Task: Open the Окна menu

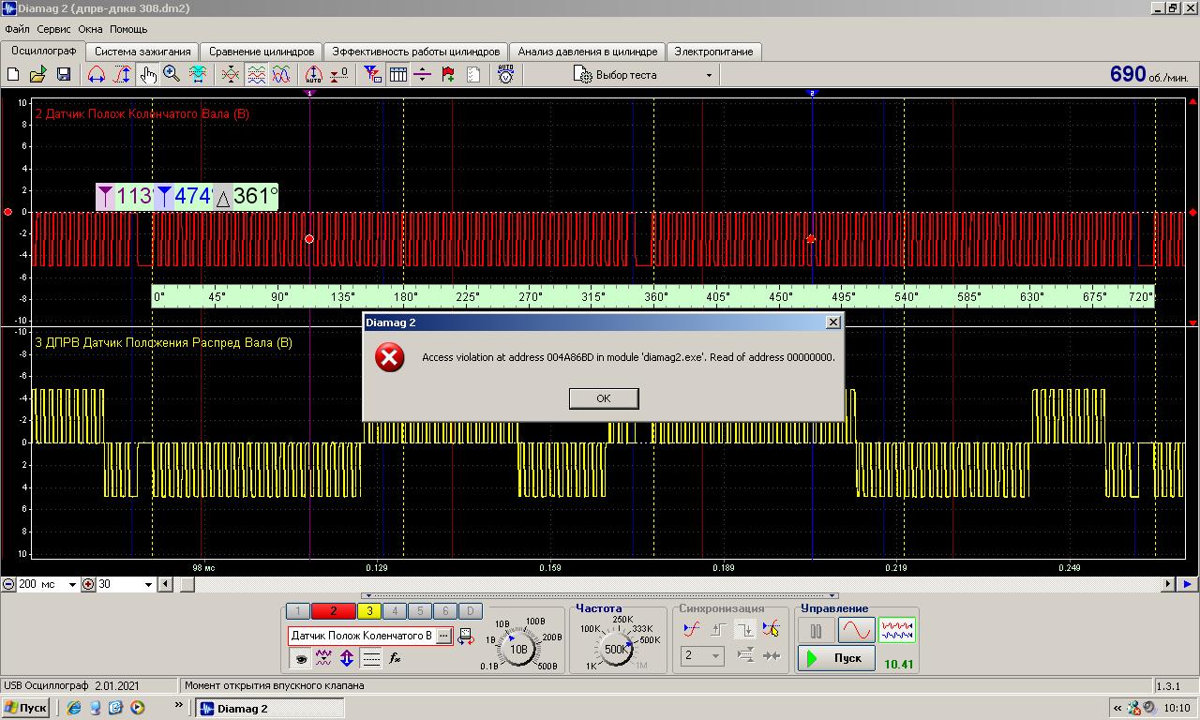Action: (x=91, y=29)
